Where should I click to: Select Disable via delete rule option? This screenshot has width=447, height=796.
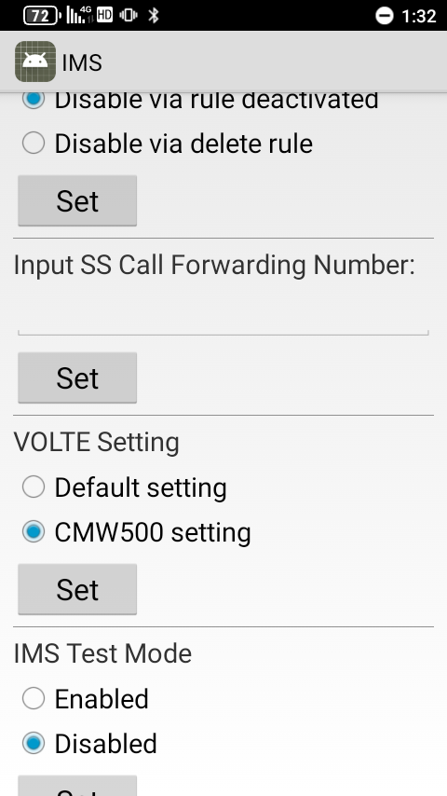[x=168, y=144]
